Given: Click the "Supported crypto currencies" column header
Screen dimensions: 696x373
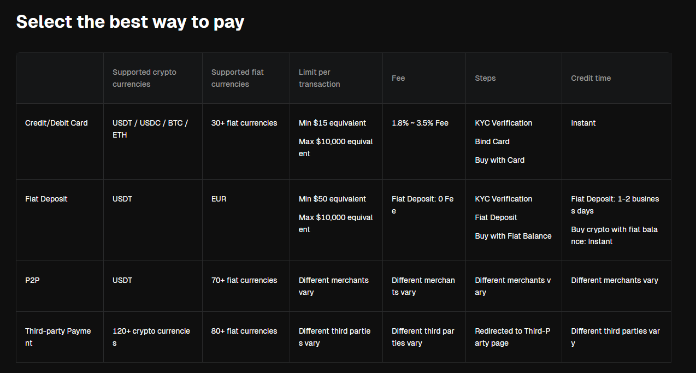Looking at the screenshot, I should click(x=144, y=78).
